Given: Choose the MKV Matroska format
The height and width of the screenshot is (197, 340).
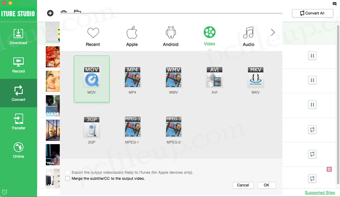Looking at the screenshot, I should point(255,77).
